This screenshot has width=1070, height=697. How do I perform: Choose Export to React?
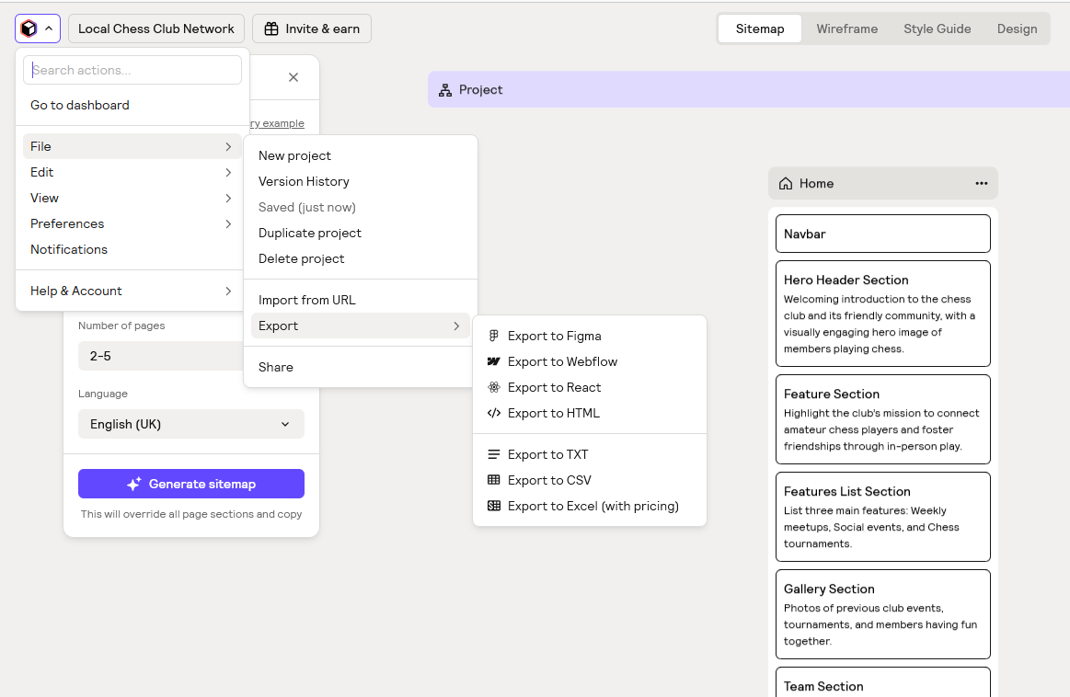[553, 387]
